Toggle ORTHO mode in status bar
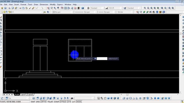184x103 pixels. pyautogui.click(x=44, y=102)
